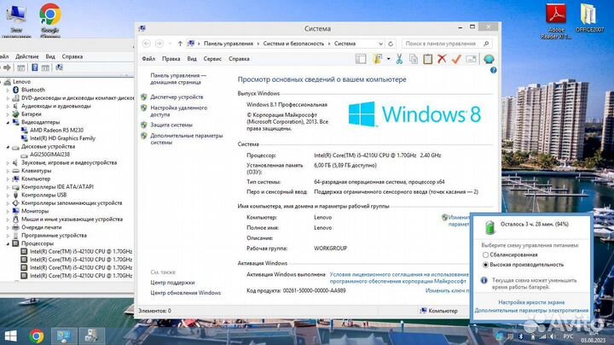Open Панель управления — домашняя страница link

[x=178, y=79]
